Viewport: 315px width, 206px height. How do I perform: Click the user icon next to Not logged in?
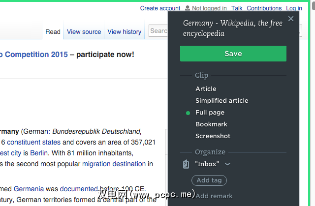pyautogui.click(x=187, y=8)
